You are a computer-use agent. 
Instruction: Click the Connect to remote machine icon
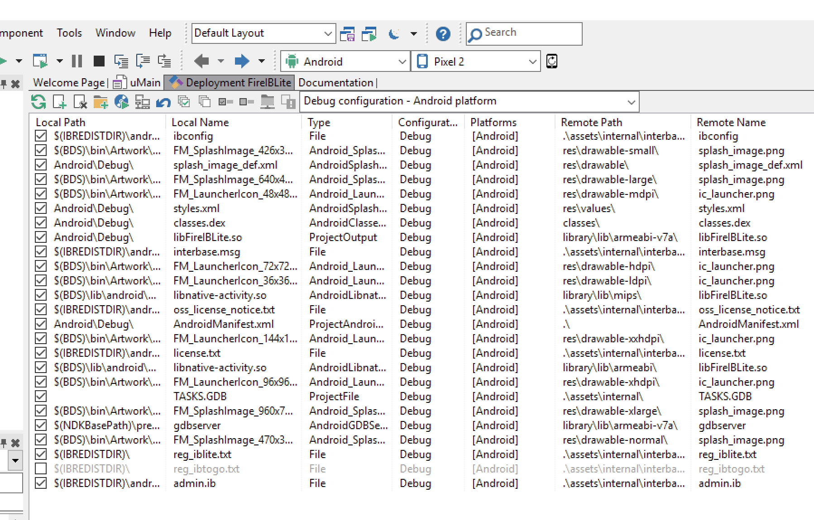tap(142, 102)
